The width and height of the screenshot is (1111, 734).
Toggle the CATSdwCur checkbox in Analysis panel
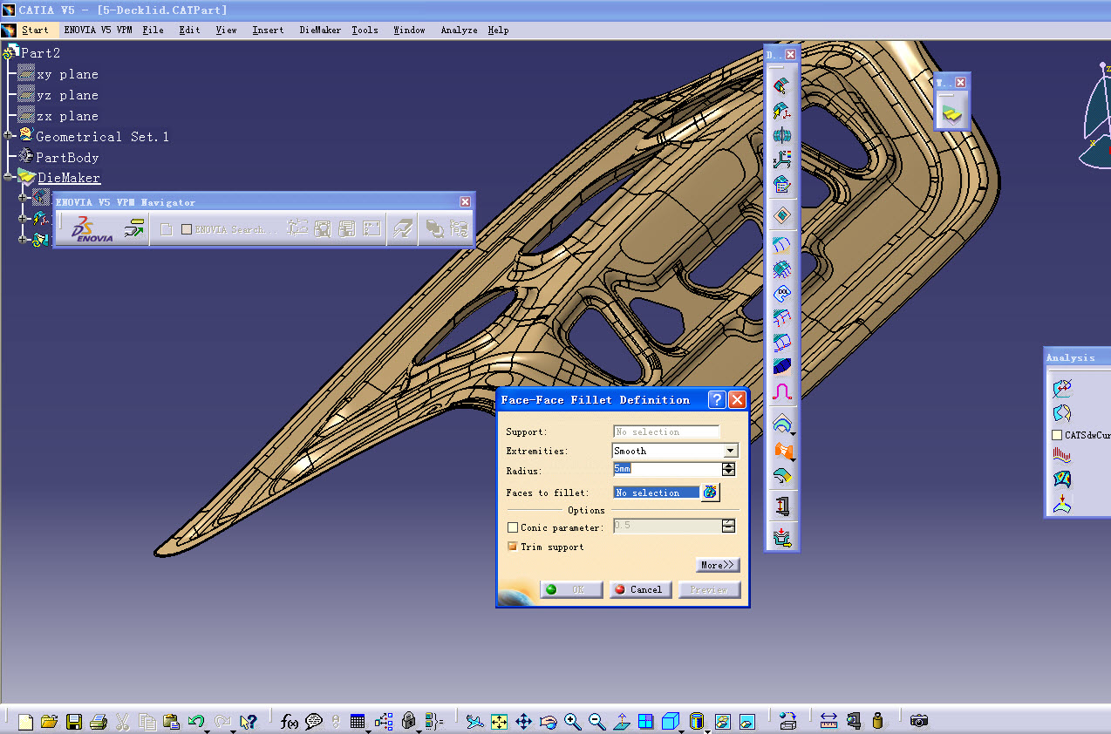[x=1057, y=435]
